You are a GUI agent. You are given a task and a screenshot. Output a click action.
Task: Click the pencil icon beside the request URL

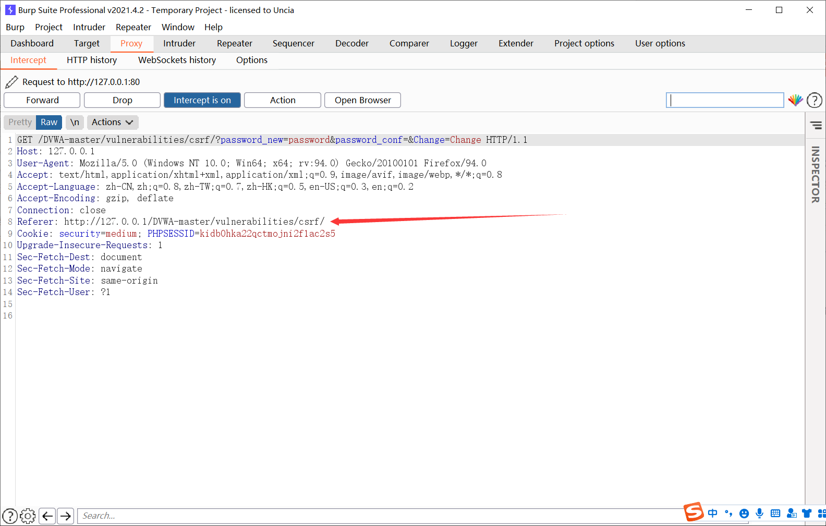click(x=11, y=82)
